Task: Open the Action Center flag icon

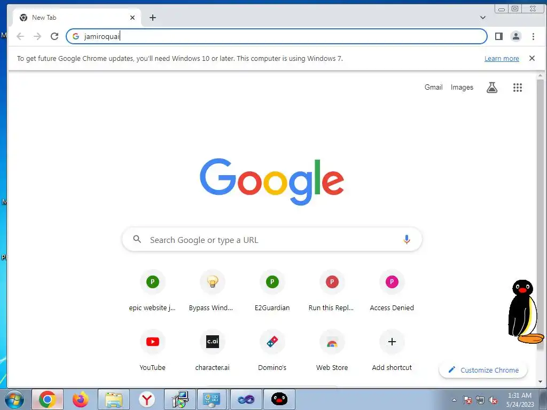Action: 467,400
